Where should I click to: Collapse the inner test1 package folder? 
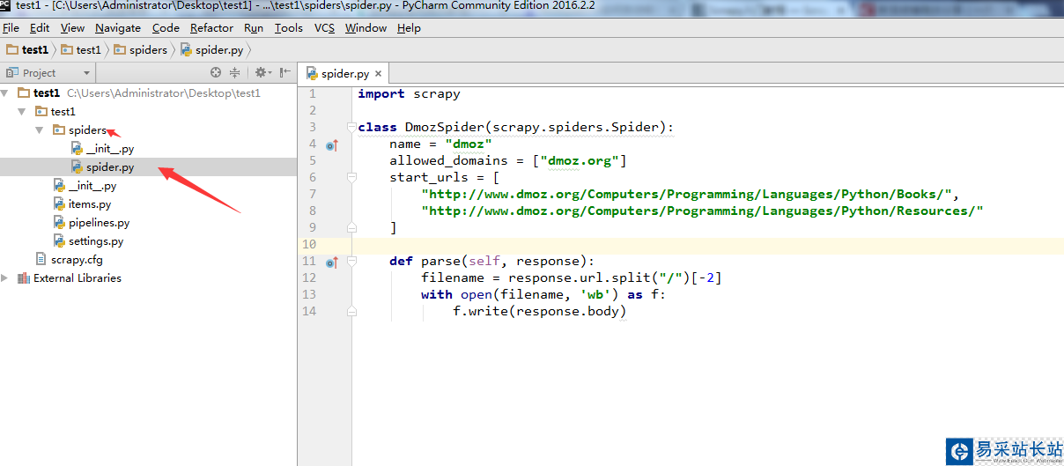[x=21, y=112]
